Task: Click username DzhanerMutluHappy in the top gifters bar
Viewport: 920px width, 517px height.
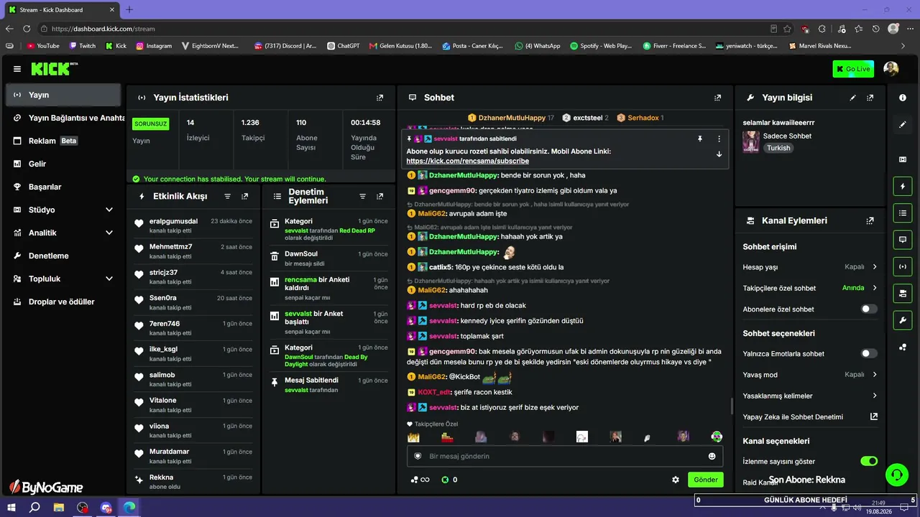Action: (x=512, y=118)
